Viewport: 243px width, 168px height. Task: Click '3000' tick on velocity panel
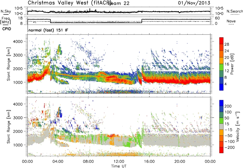[x=18, y=118]
